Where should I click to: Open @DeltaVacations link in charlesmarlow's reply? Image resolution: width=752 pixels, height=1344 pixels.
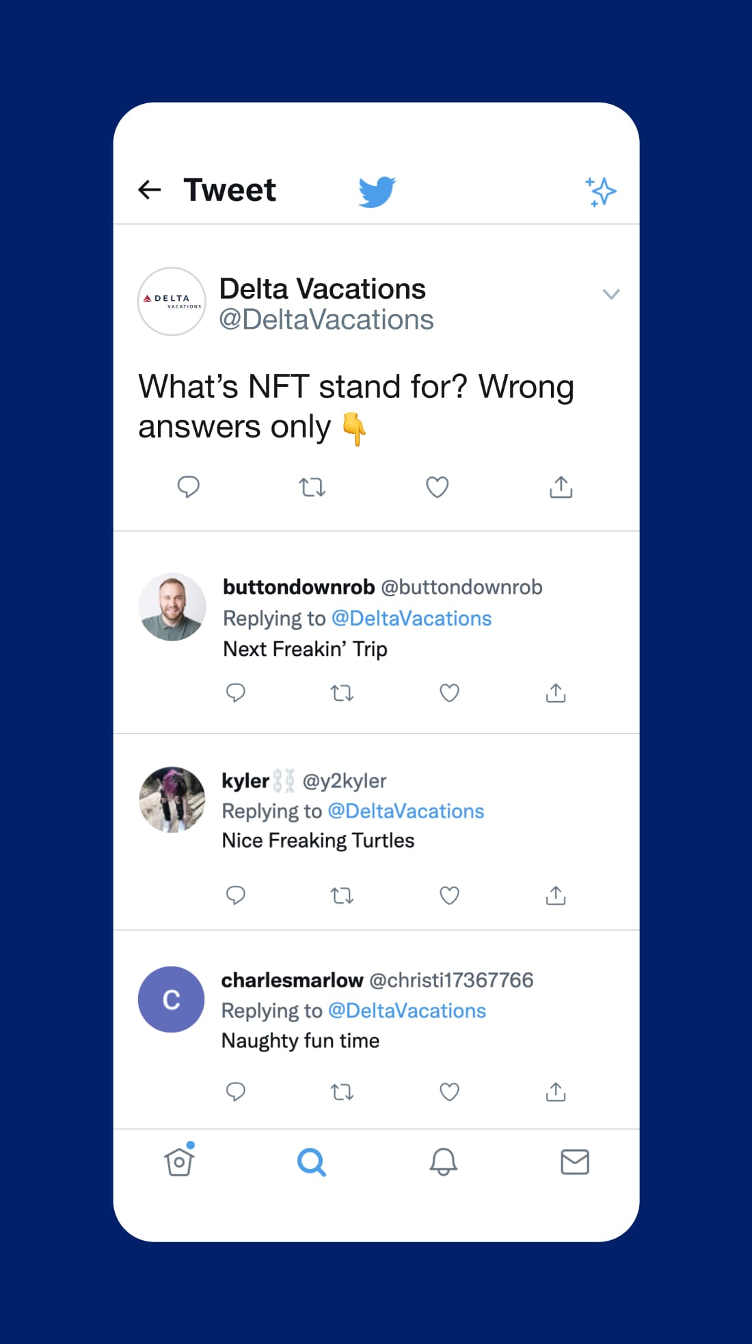pyautogui.click(x=407, y=1010)
